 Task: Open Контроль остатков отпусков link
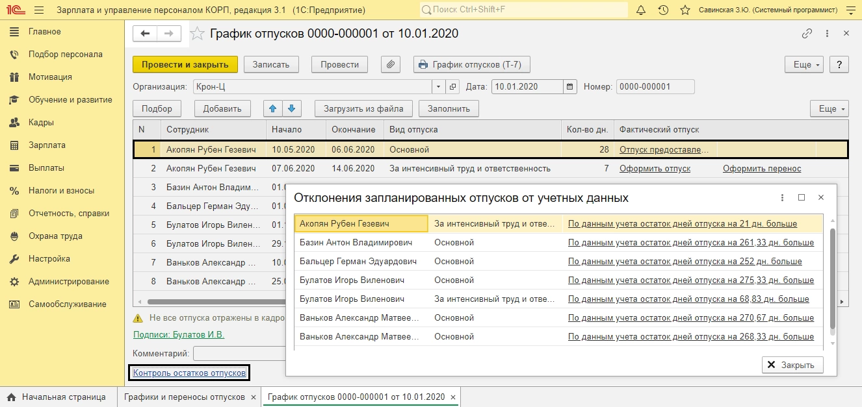pyautogui.click(x=189, y=373)
